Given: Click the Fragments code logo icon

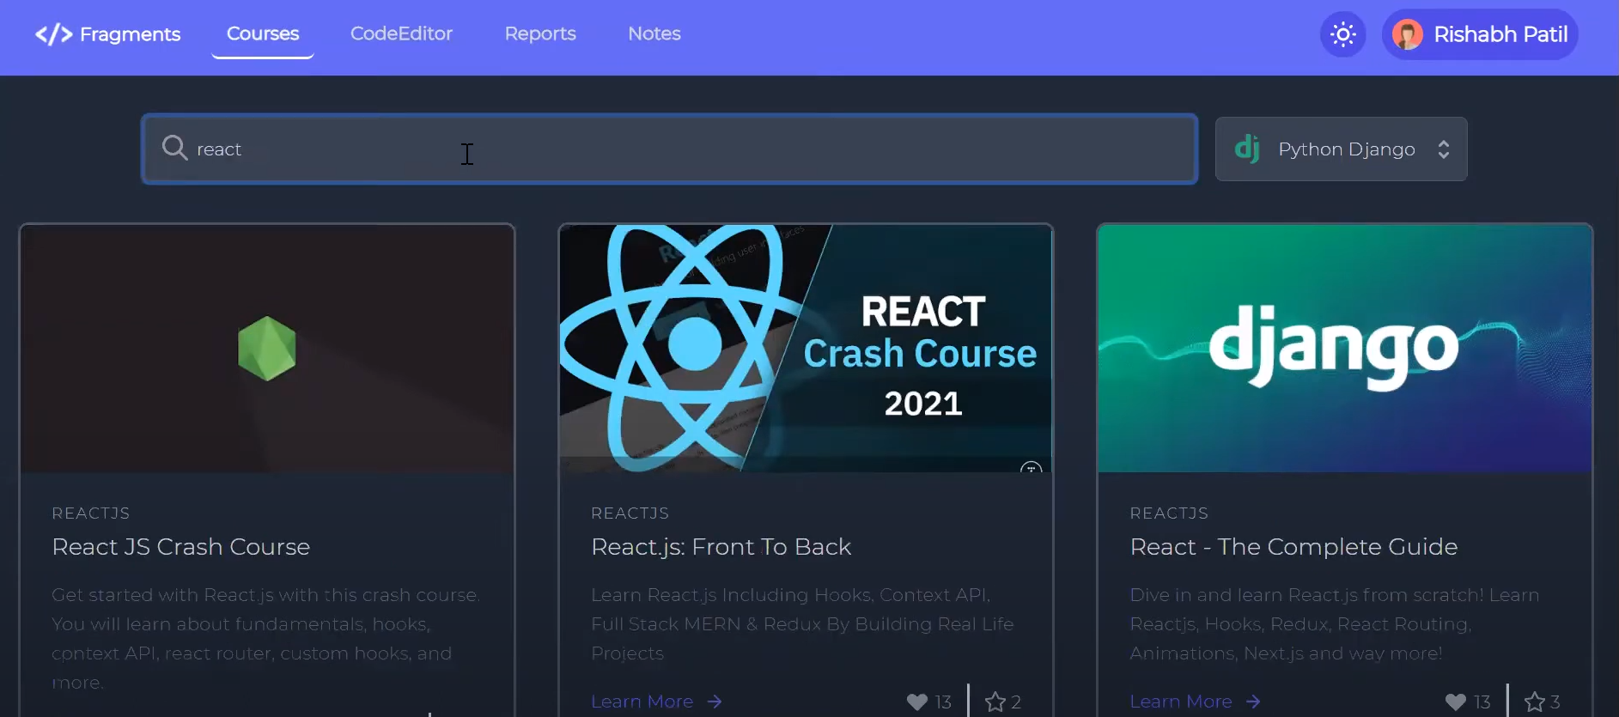Looking at the screenshot, I should tap(53, 34).
